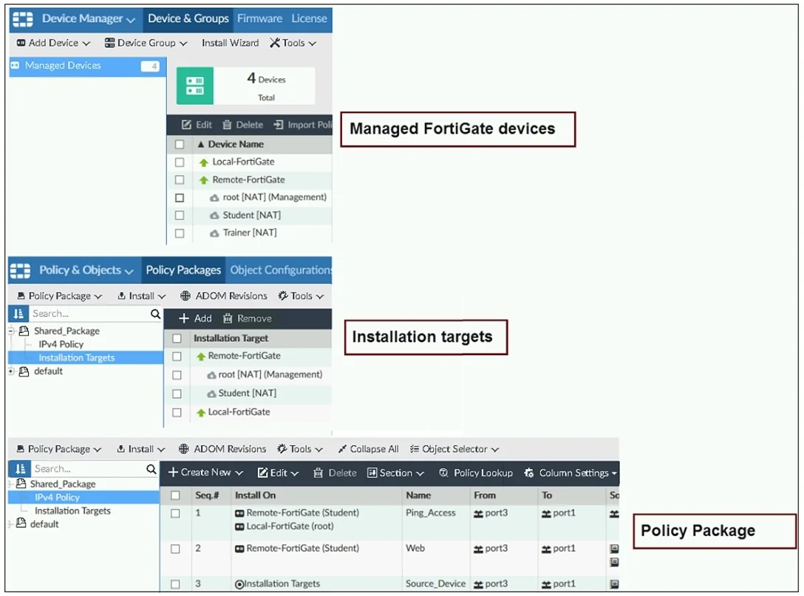The width and height of the screenshot is (804, 596).
Task: Click the Delete trash icon above Device Name
Action: (227, 125)
